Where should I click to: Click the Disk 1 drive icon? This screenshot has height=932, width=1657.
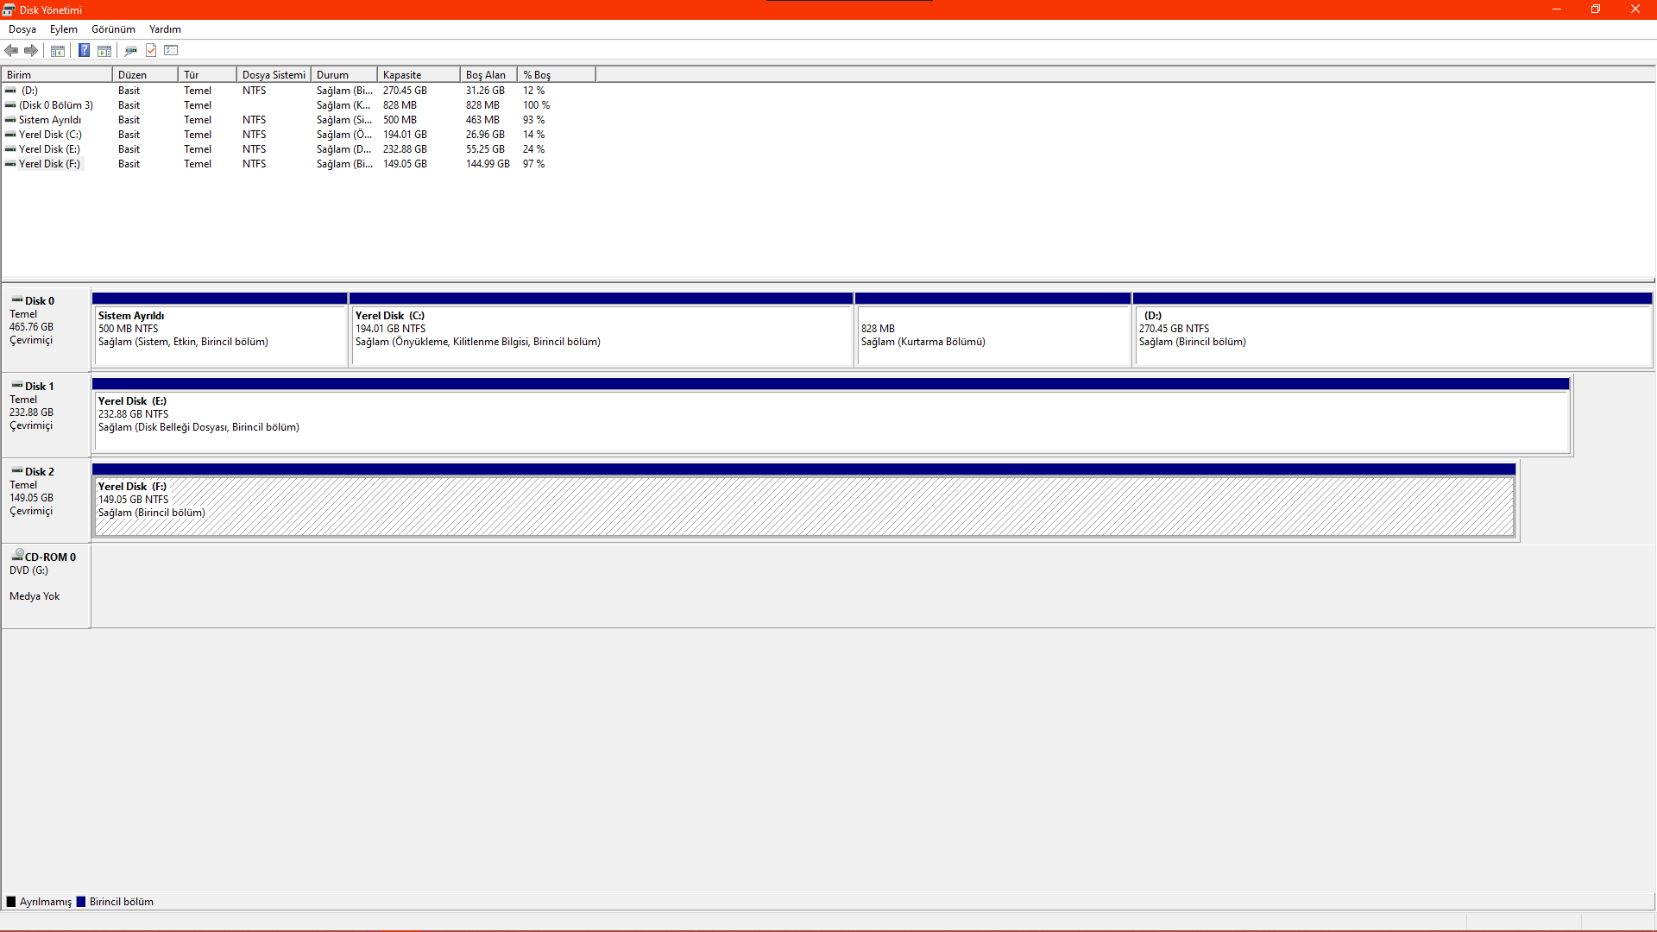[17, 386]
